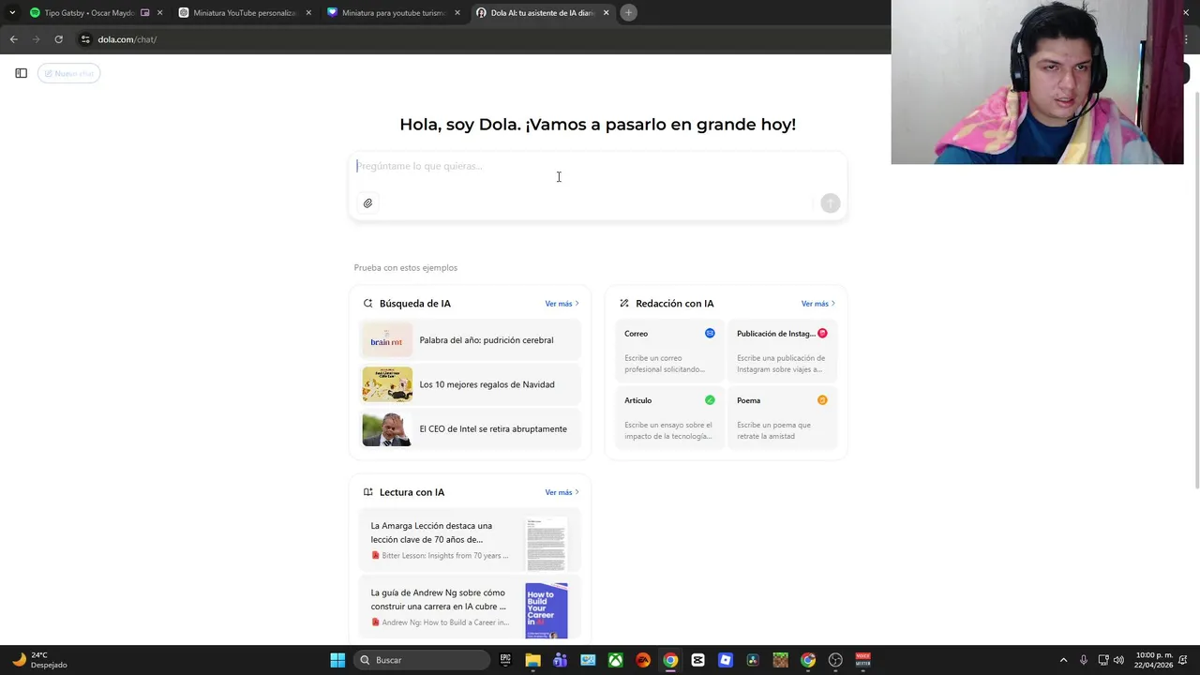Show hidden system tray icons chevron
This screenshot has height=675, width=1200.
[1063, 660]
